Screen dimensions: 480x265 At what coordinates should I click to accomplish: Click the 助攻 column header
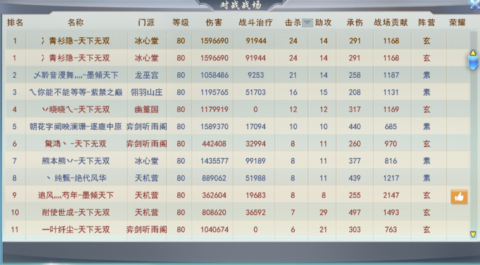pos(323,23)
